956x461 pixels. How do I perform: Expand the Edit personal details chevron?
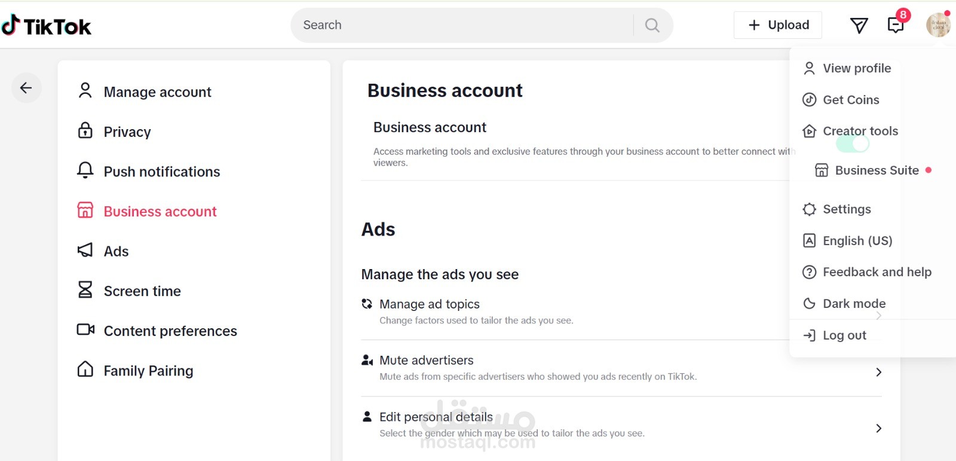tap(878, 428)
